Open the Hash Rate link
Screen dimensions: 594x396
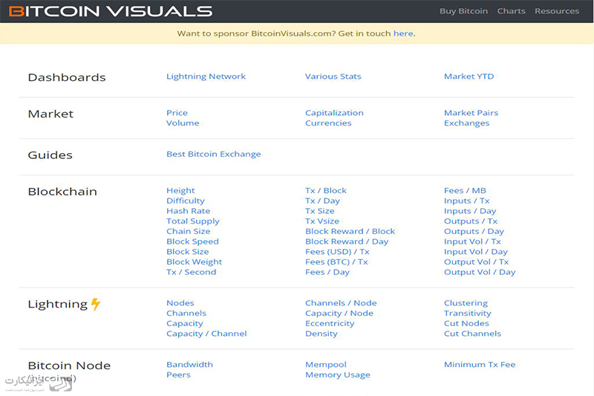coord(188,211)
